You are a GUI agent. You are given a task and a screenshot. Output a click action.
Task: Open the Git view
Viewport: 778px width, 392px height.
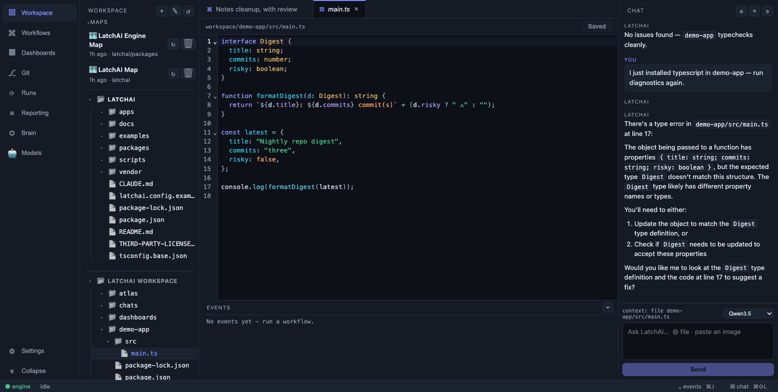point(40,73)
